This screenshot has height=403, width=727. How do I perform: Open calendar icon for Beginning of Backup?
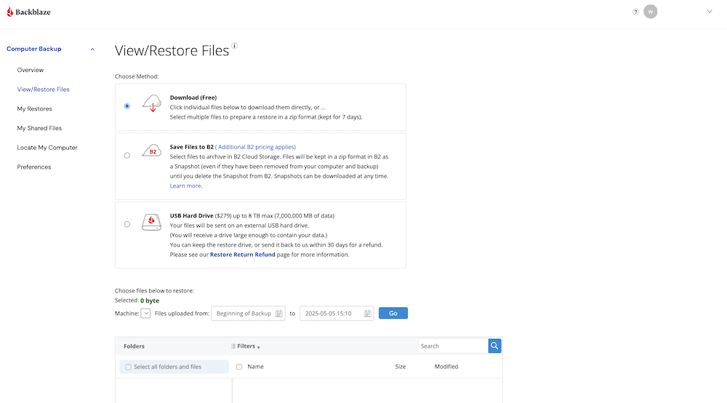[x=278, y=314]
